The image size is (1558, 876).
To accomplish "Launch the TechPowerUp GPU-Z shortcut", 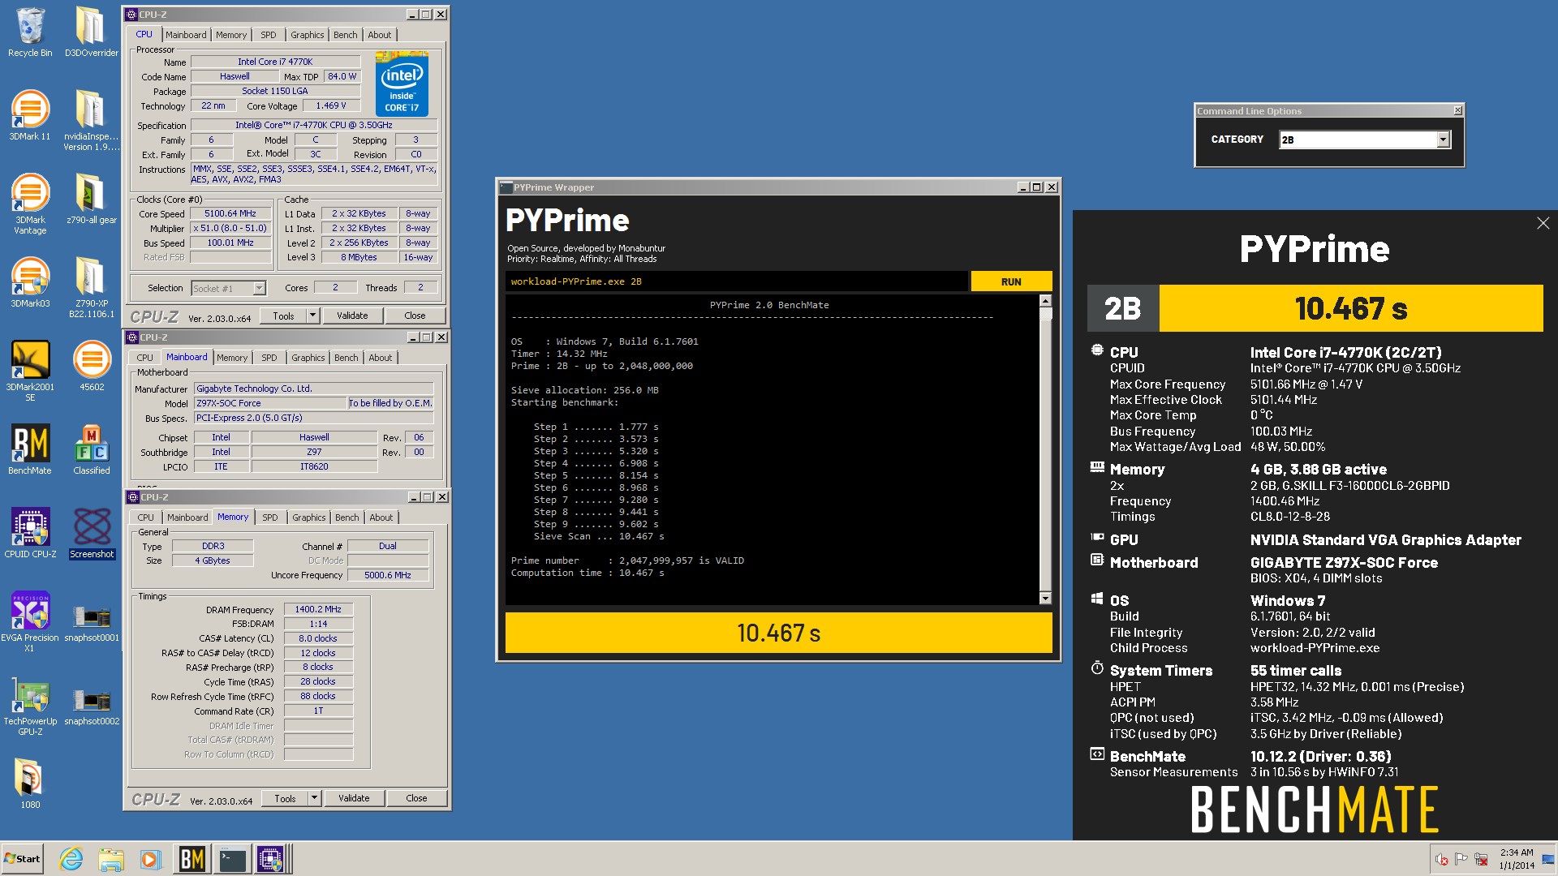I will (x=30, y=705).
